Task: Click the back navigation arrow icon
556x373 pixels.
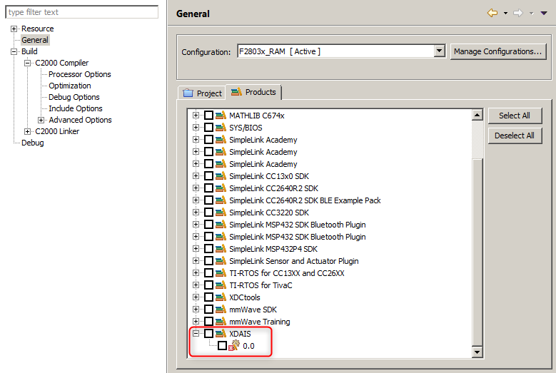Action: [x=492, y=13]
